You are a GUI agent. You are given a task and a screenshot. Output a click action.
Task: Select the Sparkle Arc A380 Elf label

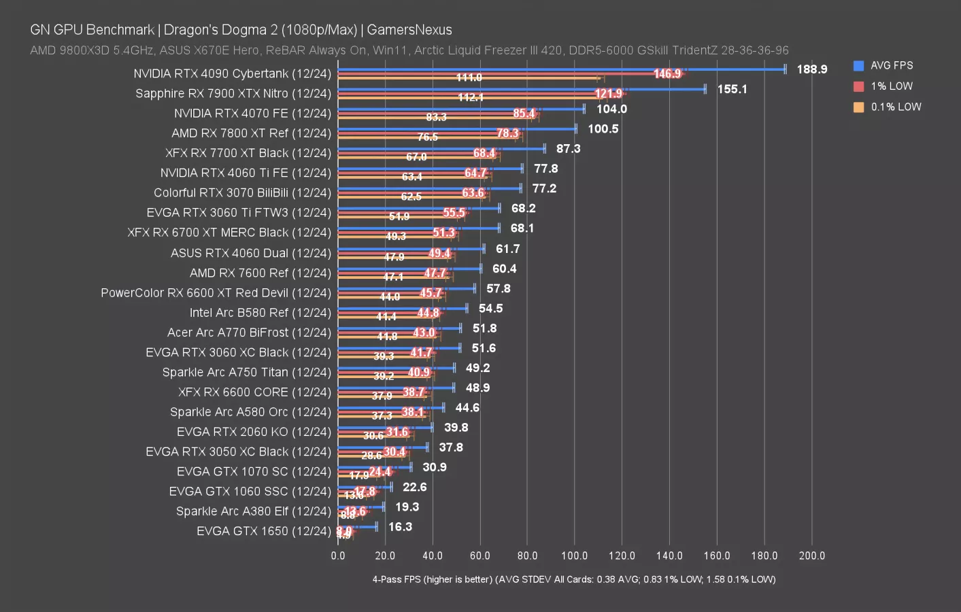coord(253,511)
